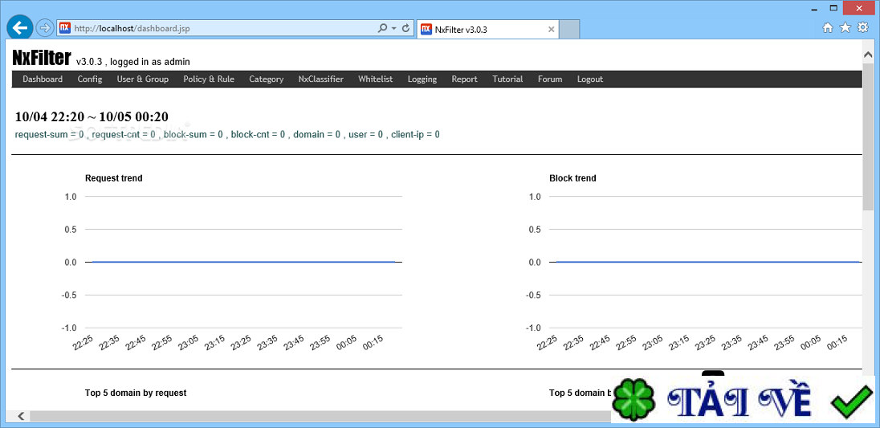This screenshot has width=880, height=428.
Task: Expand the address bar autocomplete dropdown arrow
Action: coord(393,28)
